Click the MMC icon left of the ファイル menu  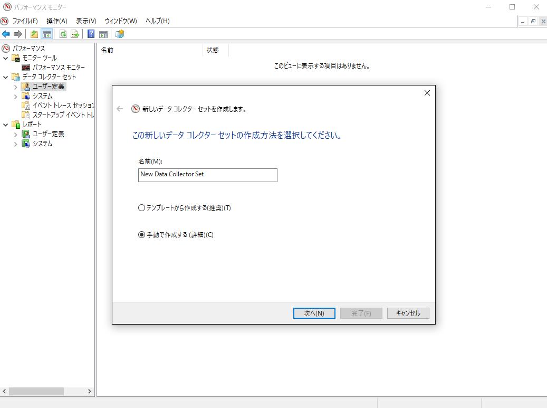point(5,21)
